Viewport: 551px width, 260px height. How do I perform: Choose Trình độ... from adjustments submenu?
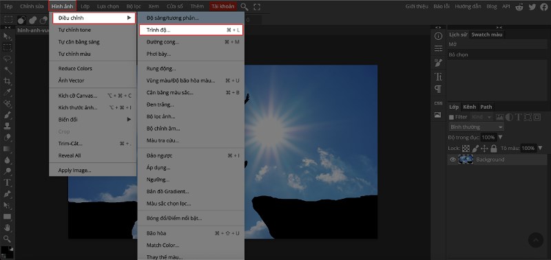[191, 30]
